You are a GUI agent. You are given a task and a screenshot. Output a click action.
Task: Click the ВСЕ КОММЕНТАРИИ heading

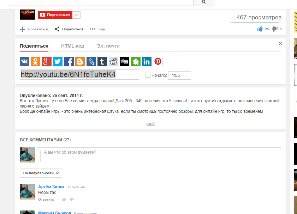click(x=45, y=140)
